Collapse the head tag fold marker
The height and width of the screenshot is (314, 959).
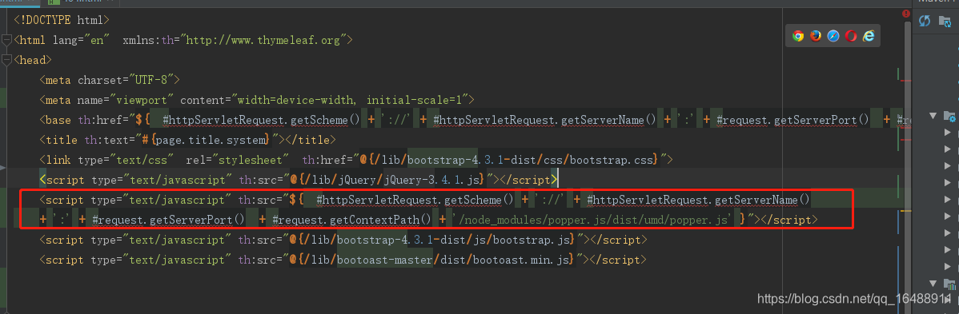tap(6, 60)
